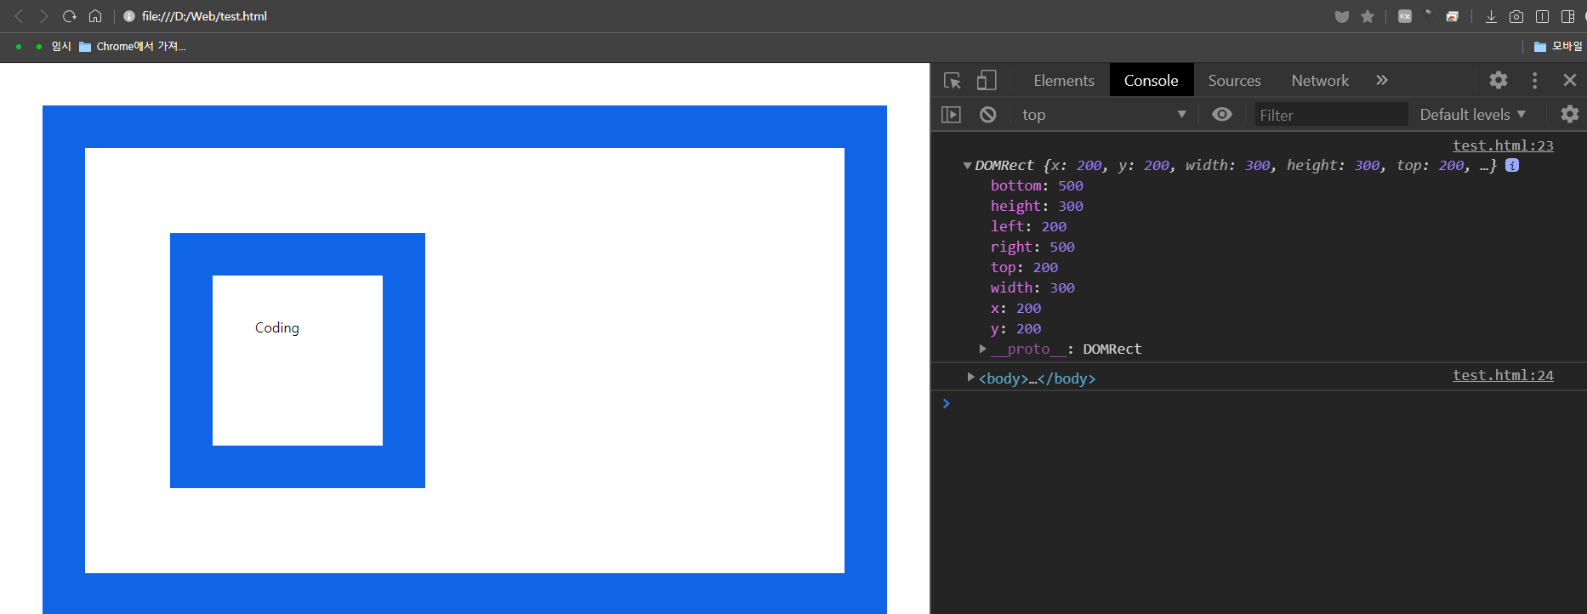Click the divided-panel icon beside the single-bar panel icon
Viewport: 1587px width, 614px height.
click(1567, 16)
